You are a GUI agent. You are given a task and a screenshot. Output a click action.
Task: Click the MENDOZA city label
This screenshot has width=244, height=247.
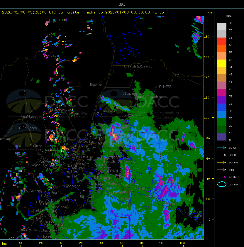click(71, 150)
